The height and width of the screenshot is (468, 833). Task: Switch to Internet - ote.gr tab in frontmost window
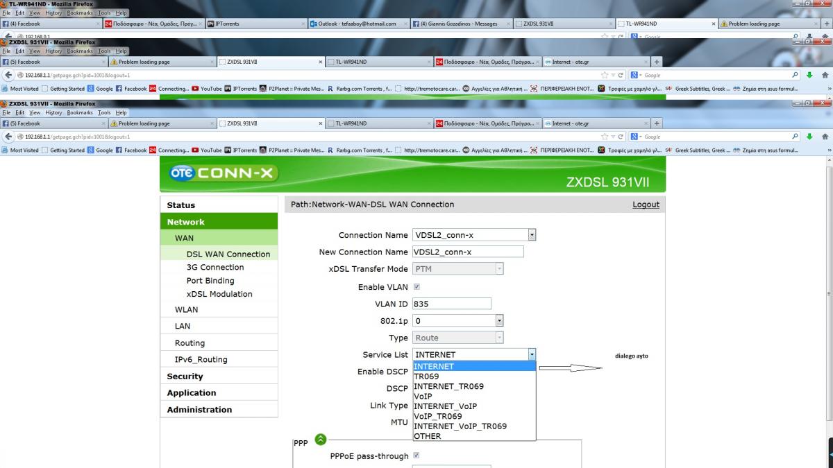(x=596, y=123)
